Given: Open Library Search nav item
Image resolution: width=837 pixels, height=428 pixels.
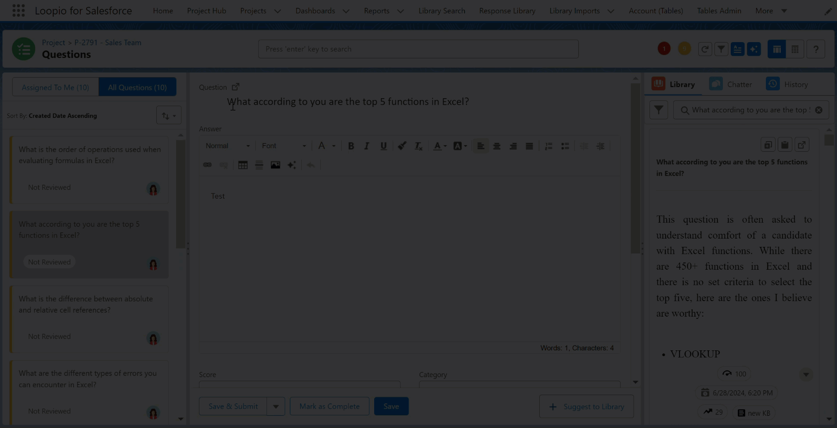Looking at the screenshot, I should pos(442,11).
